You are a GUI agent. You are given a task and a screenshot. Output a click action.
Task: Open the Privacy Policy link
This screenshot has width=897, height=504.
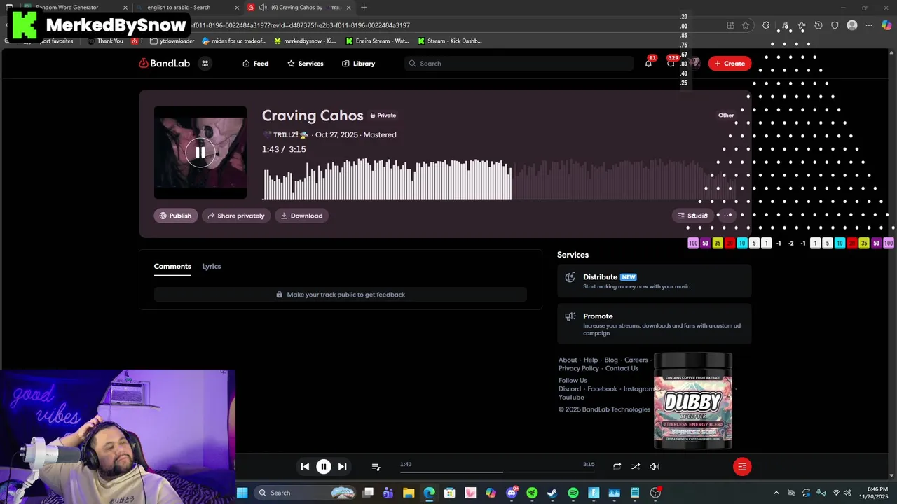pos(579,368)
